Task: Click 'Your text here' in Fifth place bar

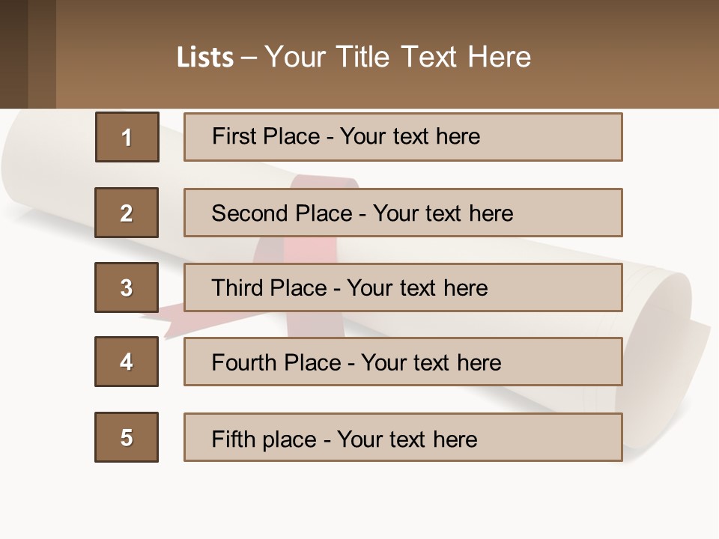Action: [x=407, y=439]
